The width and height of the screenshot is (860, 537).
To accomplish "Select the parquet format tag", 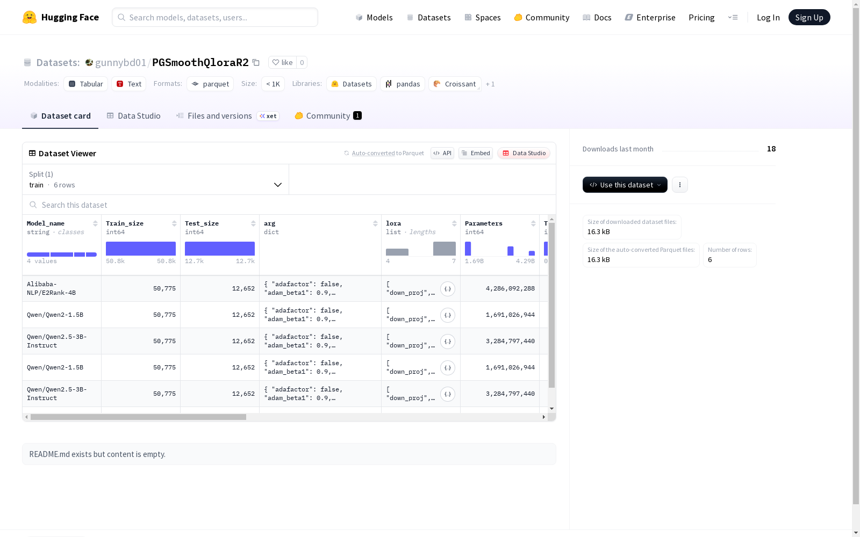I will point(210,84).
